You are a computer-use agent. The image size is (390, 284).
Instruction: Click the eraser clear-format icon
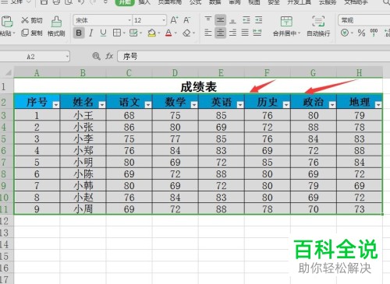(x=186, y=33)
